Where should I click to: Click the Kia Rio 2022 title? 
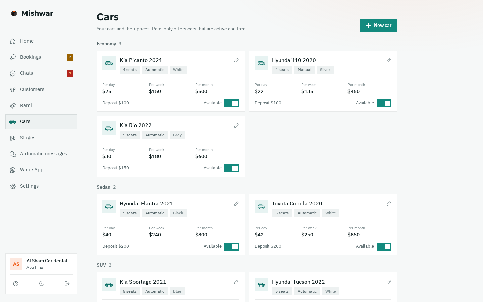click(x=136, y=125)
